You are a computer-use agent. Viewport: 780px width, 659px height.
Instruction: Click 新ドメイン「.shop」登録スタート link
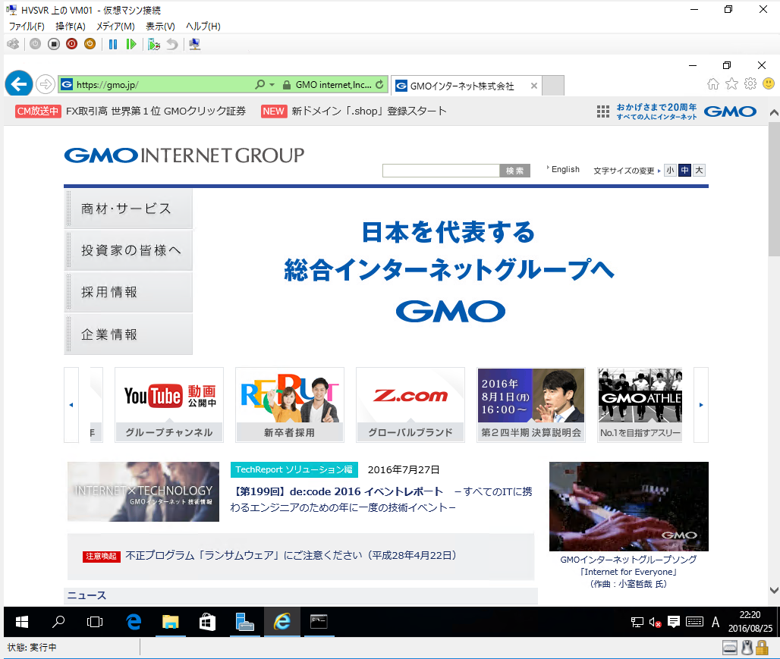[369, 111]
